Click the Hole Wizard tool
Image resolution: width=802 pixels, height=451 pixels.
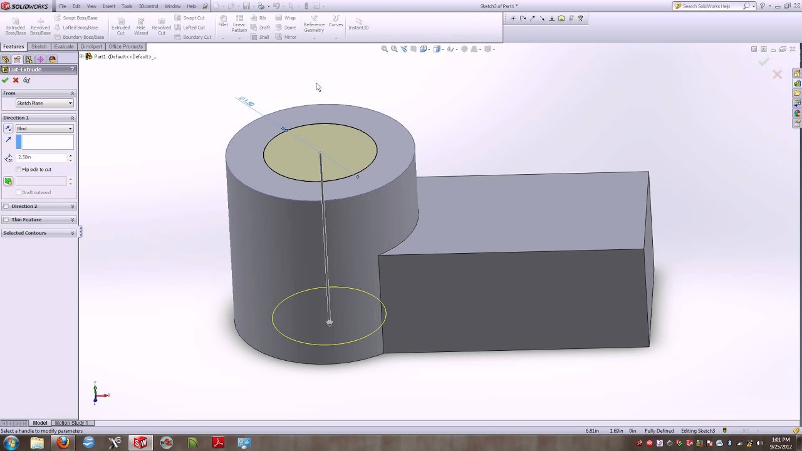pos(141,25)
